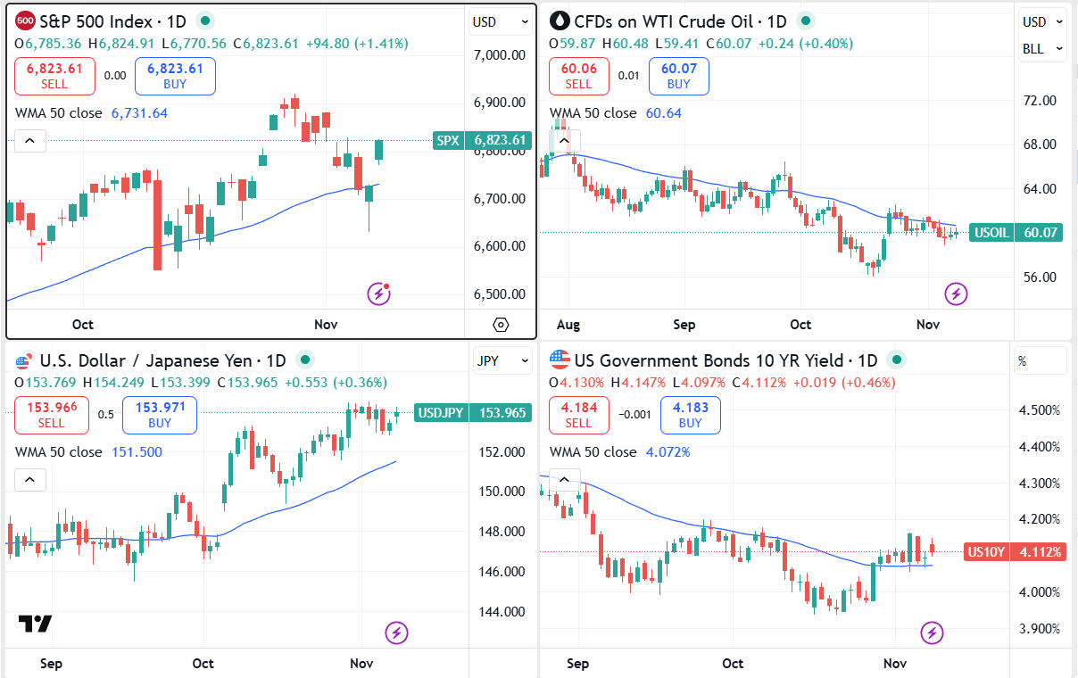Viewport: 1078px width, 678px height.
Task: Click the WTI Crude Oil droplet logo
Action: pyautogui.click(x=560, y=21)
